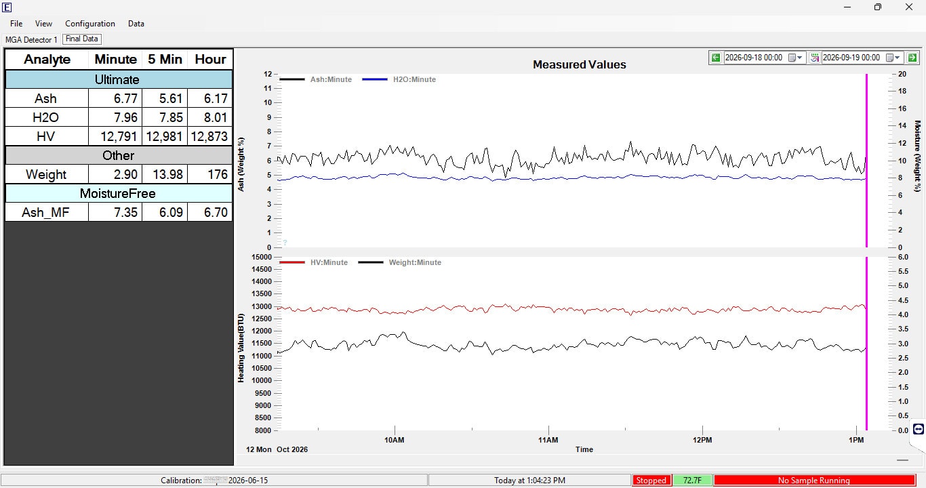
Task: Click the No Sample Running status bar
Action: [x=814, y=481]
